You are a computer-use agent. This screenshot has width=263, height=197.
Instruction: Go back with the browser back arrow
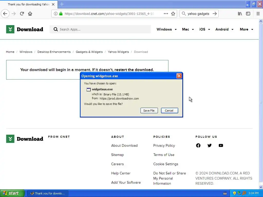click(x=5, y=14)
